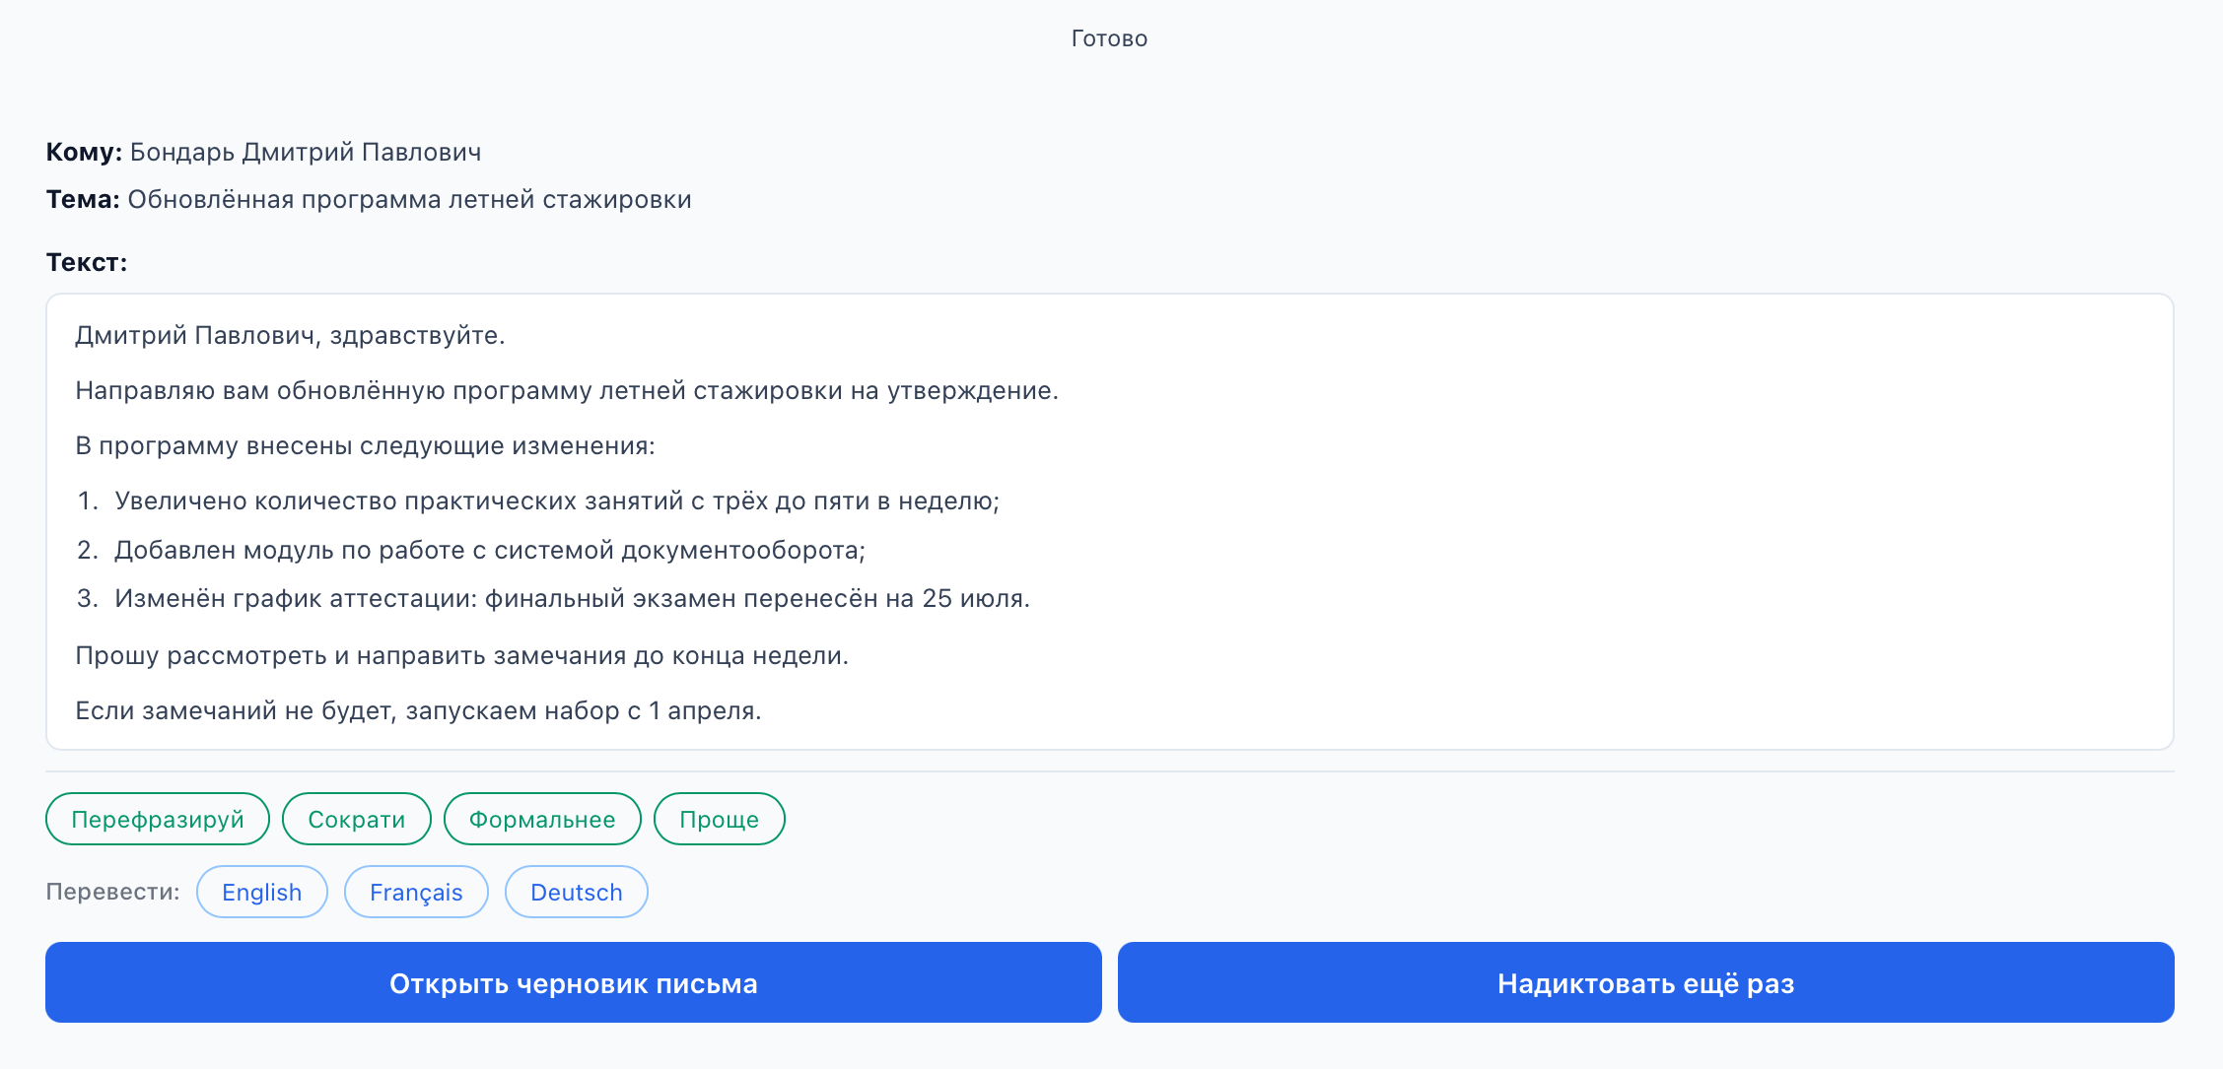Click Сократи to shorten the email
The height and width of the screenshot is (1069, 2223).
[356, 819]
